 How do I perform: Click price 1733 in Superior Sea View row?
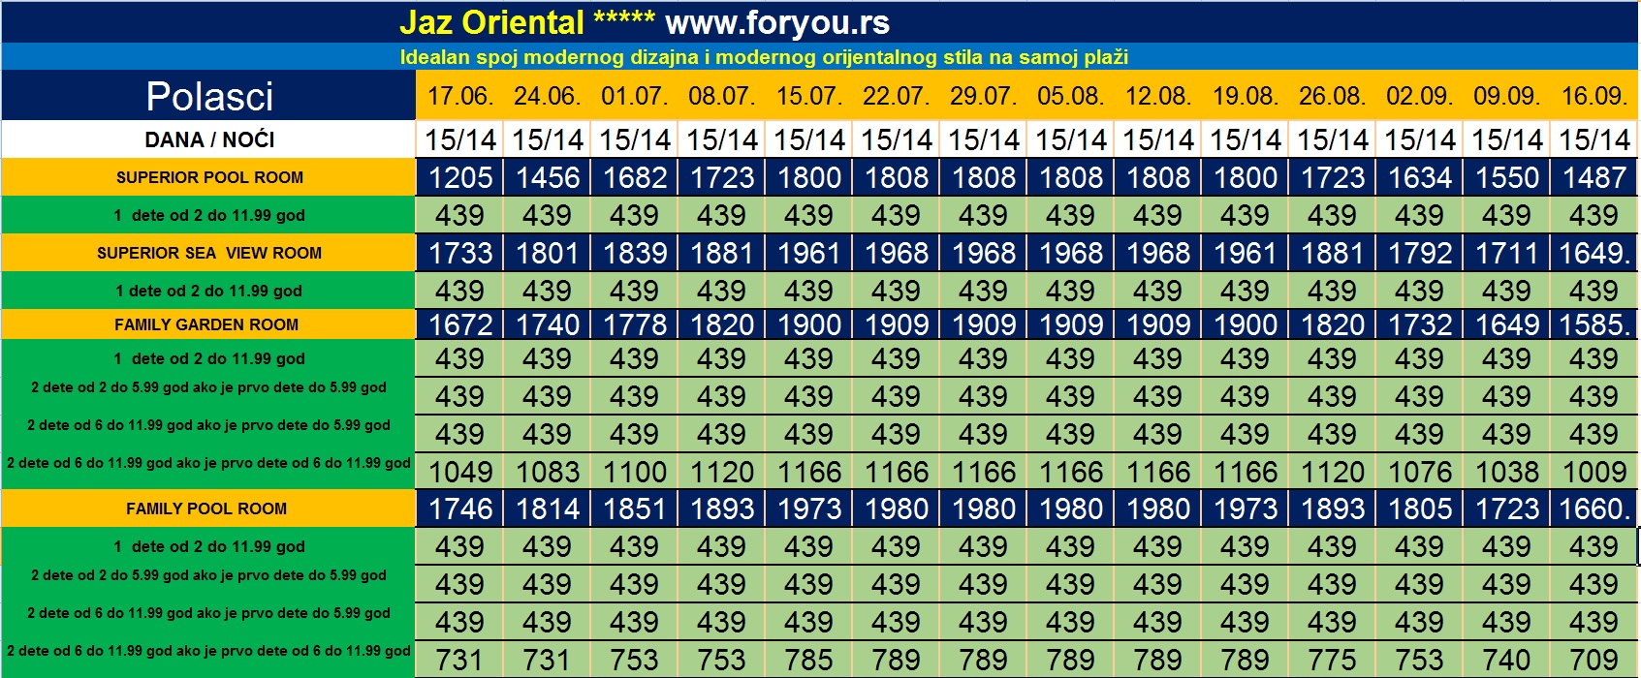pos(460,253)
